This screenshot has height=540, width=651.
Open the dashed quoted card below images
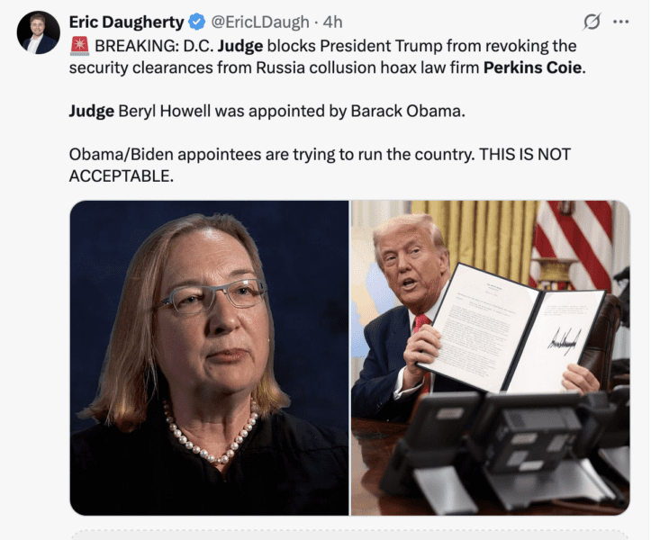point(350,535)
